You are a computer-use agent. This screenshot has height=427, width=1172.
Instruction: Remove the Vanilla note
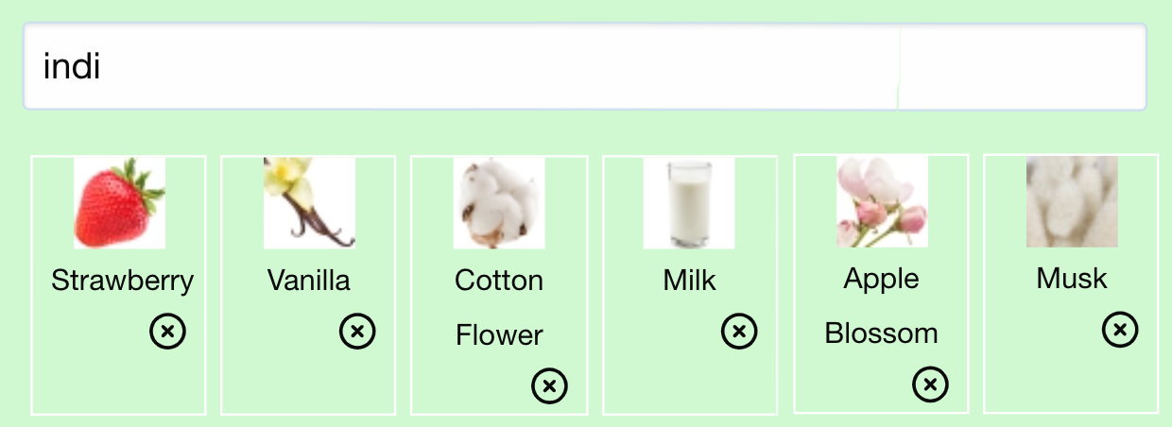[x=357, y=332]
